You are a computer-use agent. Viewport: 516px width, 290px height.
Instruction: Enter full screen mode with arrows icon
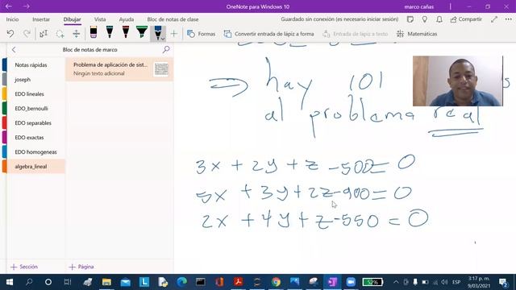coord(494,19)
